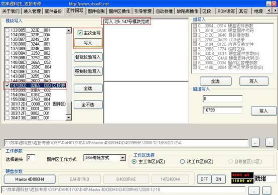Click first browse button beside MOD path

pos(255,142)
